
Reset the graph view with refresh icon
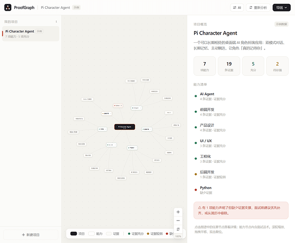(178, 229)
